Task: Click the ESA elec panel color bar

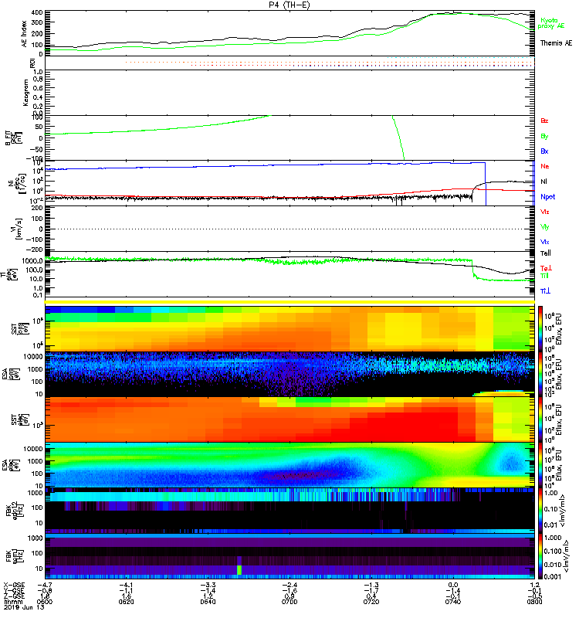Action: pyautogui.click(x=540, y=465)
